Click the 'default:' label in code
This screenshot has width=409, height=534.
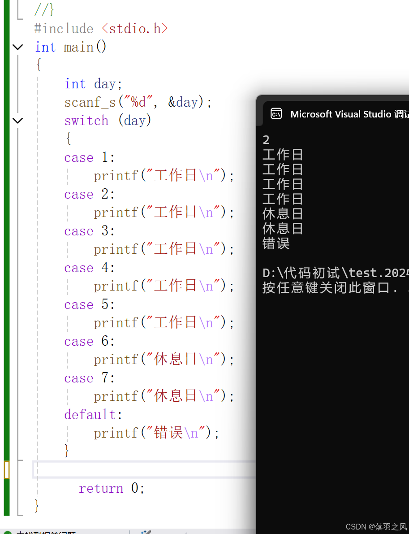coord(93,415)
